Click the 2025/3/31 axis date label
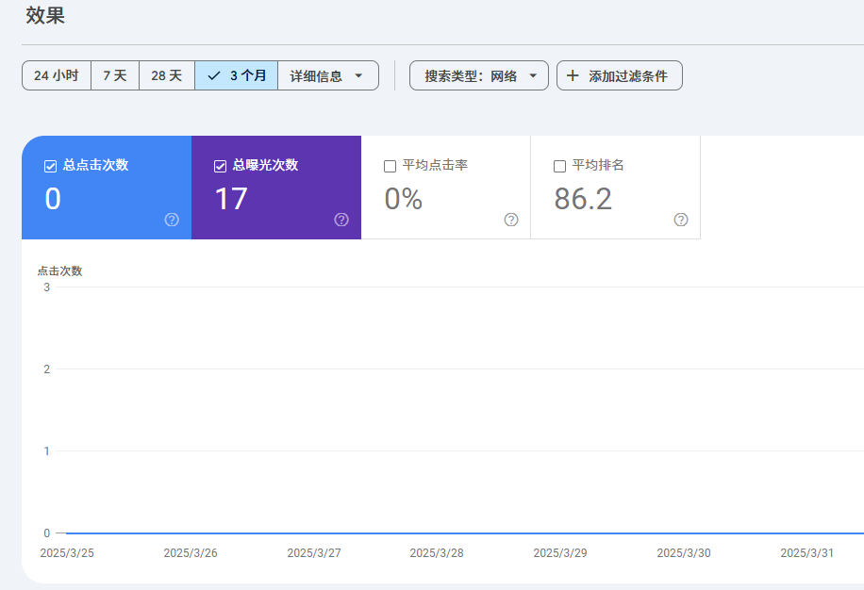Screen dimensions: 864x590 (x=806, y=553)
